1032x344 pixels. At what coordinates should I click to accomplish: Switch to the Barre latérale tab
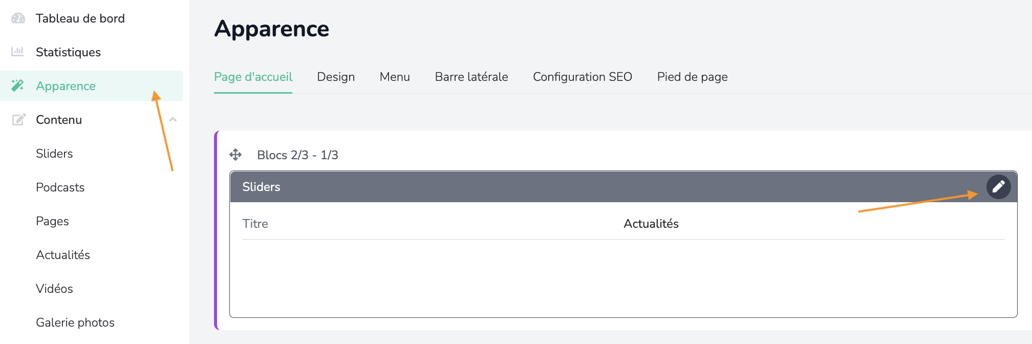coord(471,77)
